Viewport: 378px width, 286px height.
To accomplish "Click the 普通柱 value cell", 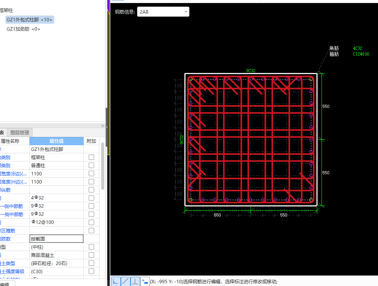I will (x=57, y=165).
